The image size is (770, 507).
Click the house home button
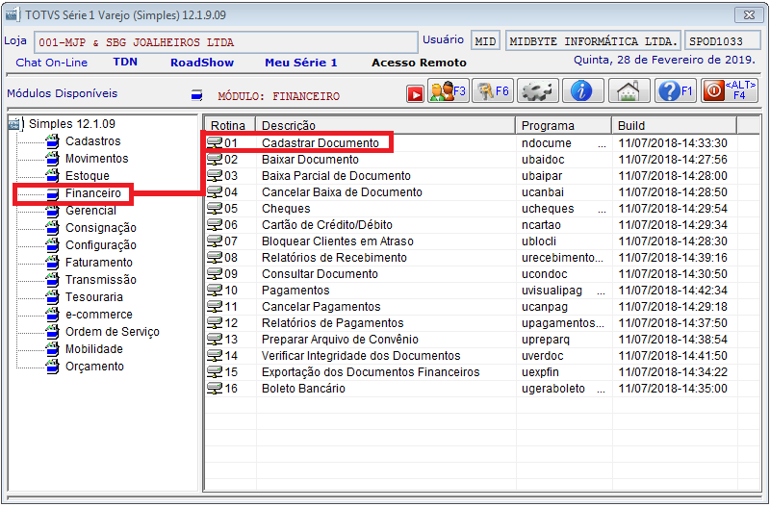tap(629, 90)
